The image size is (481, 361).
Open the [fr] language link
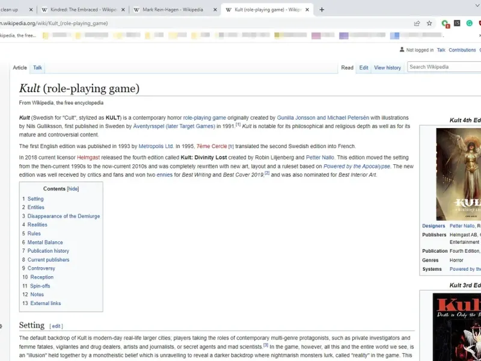tap(231, 146)
